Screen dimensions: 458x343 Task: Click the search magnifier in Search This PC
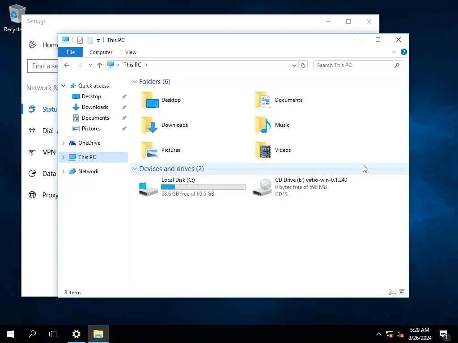pyautogui.click(x=397, y=65)
